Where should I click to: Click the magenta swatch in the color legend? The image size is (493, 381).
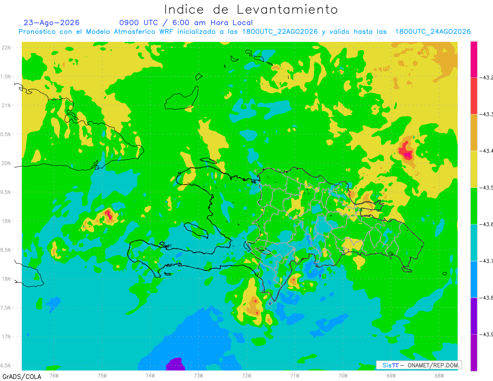click(x=474, y=59)
